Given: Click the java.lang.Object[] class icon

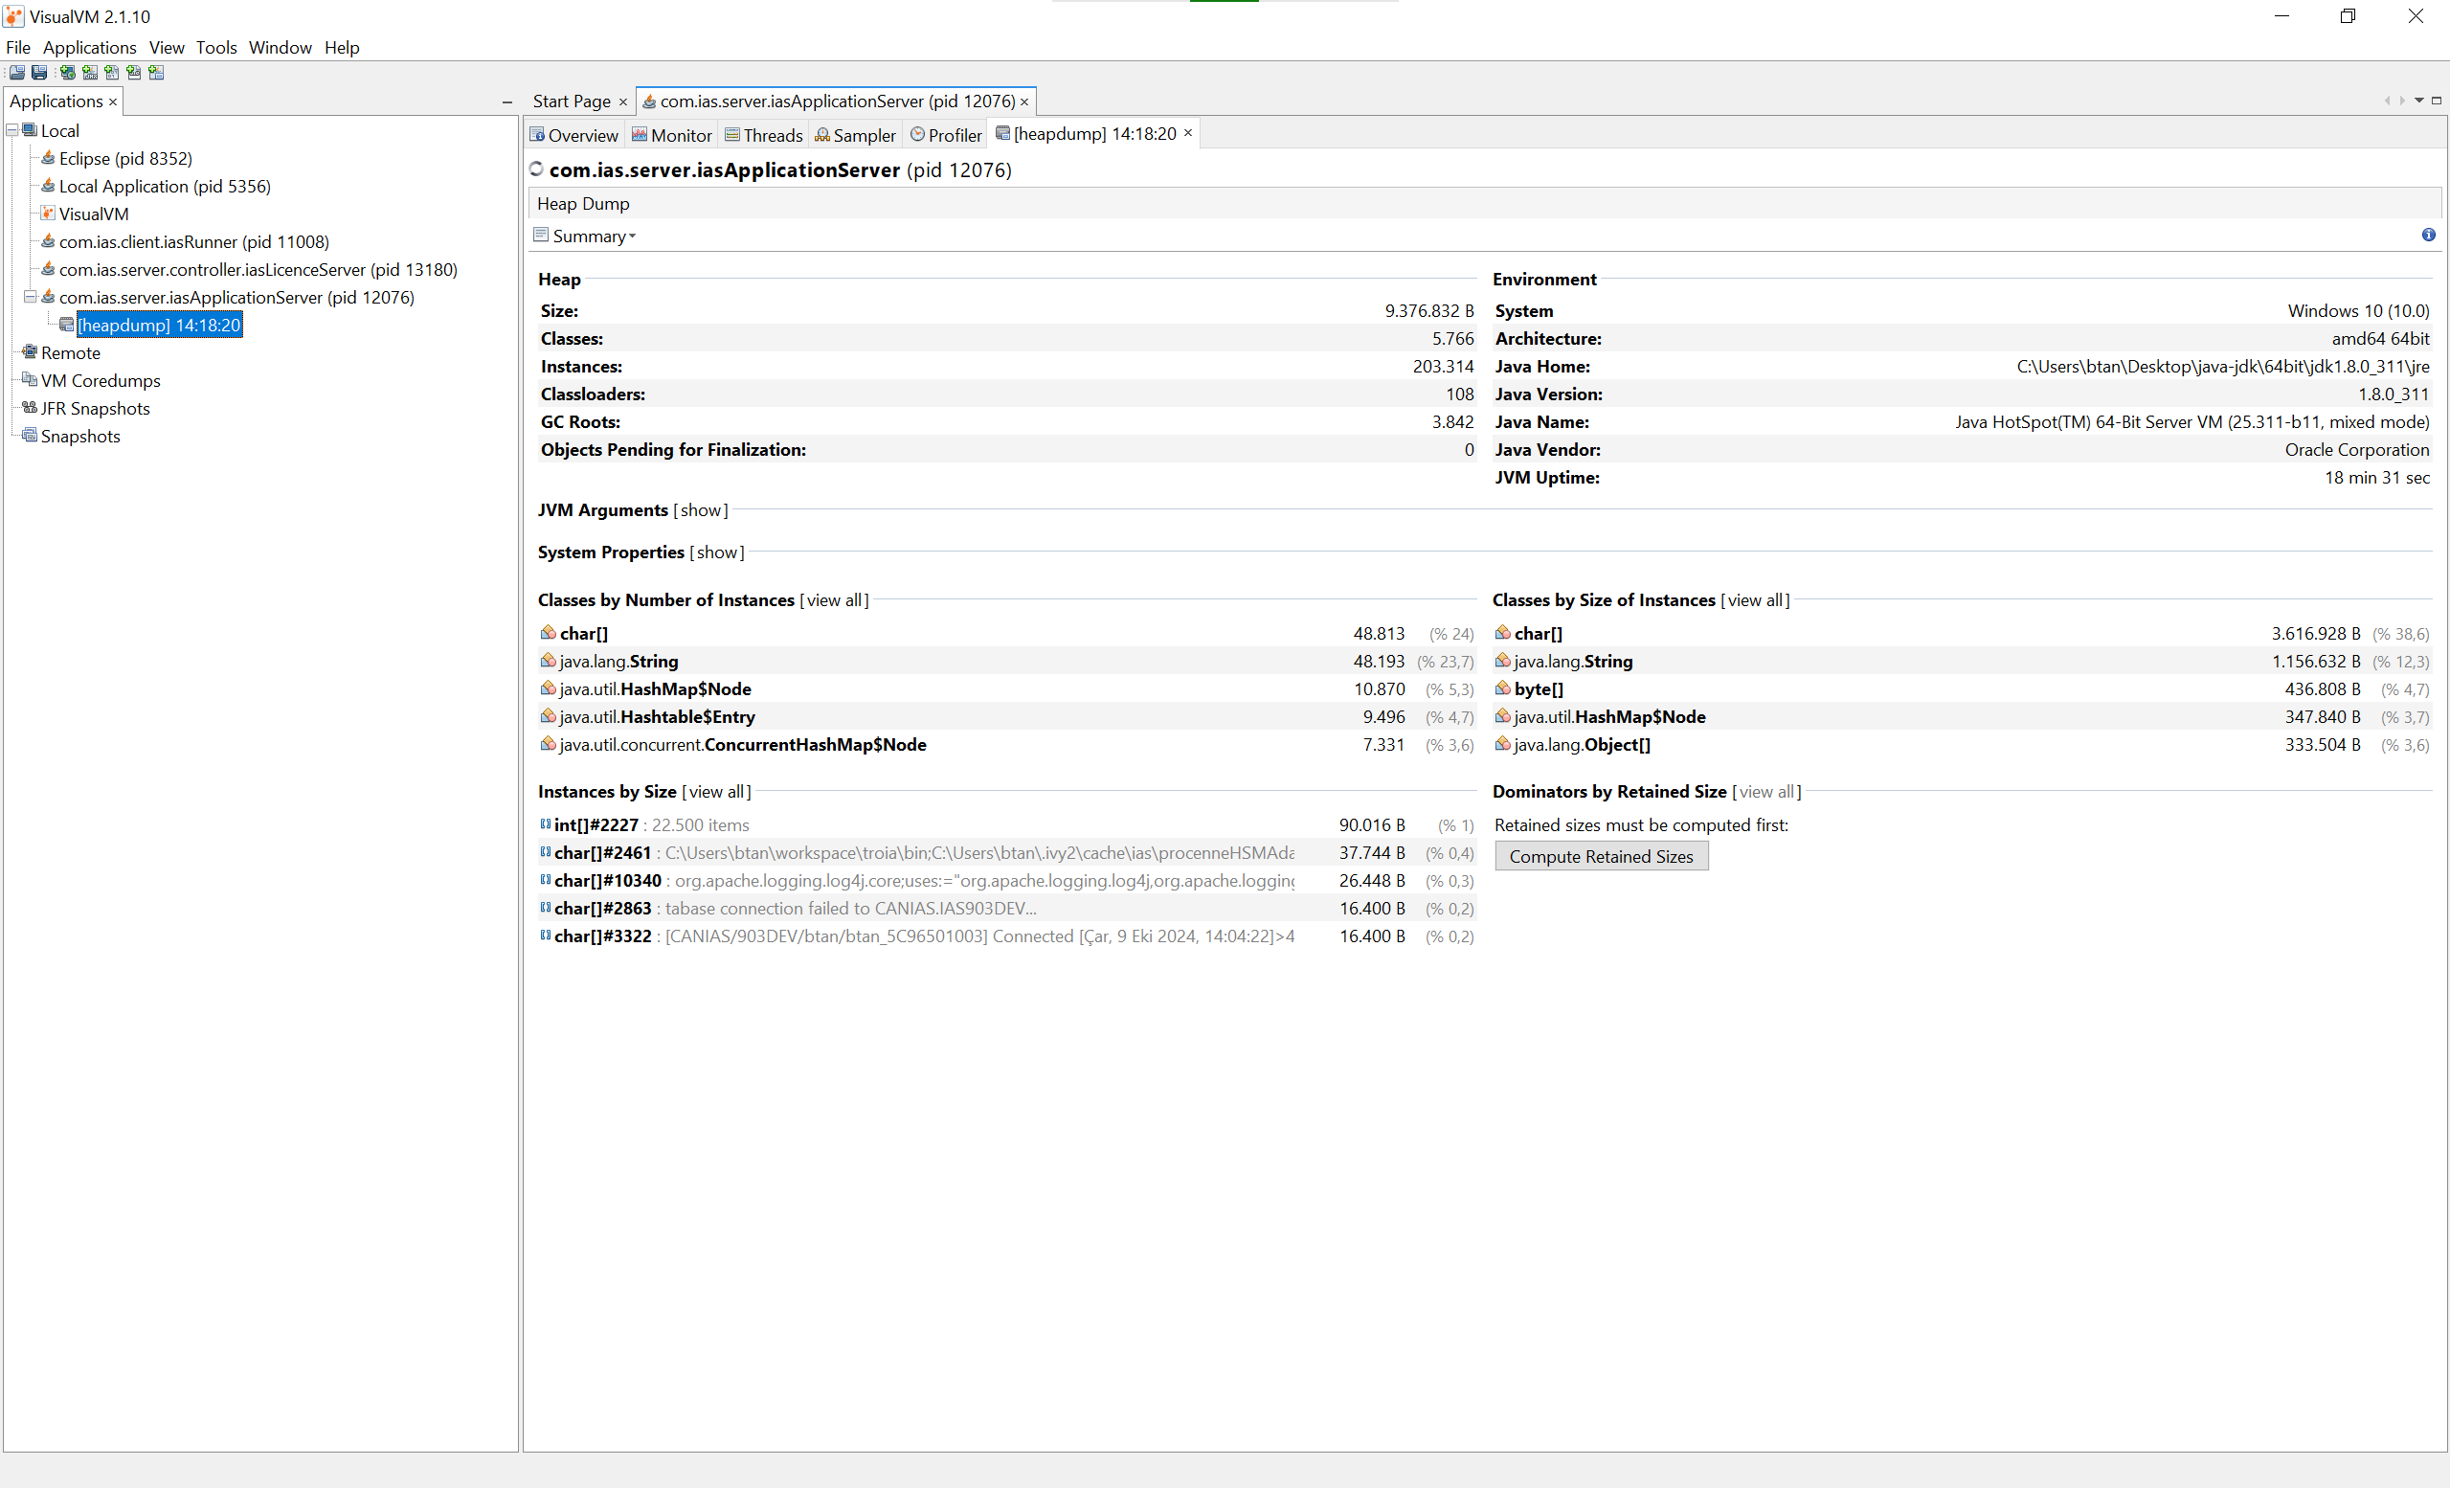Looking at the screenshot, I should [1502, 743].
